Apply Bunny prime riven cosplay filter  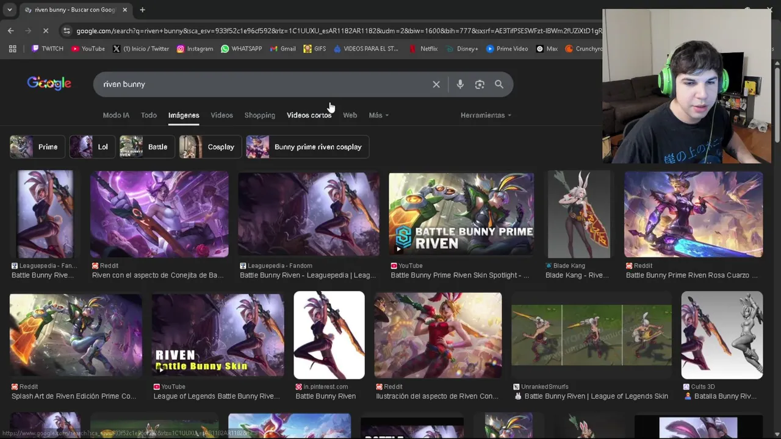pyautogui.click(x=307, y=147)
